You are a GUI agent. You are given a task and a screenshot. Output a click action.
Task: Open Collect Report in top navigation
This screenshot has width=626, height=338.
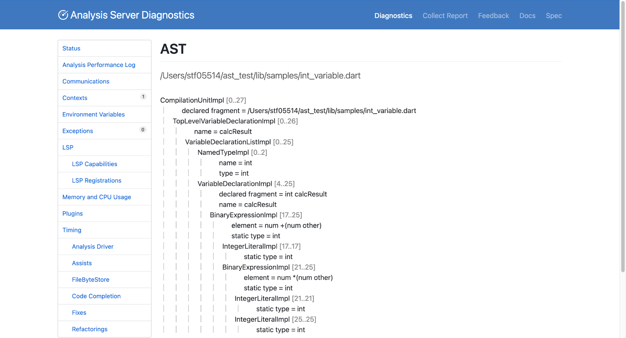click(x=445, y=16)
